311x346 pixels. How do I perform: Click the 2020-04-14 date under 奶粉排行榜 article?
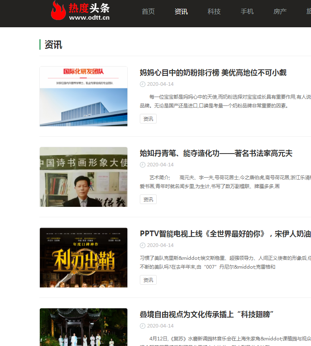tap(160, 84)
